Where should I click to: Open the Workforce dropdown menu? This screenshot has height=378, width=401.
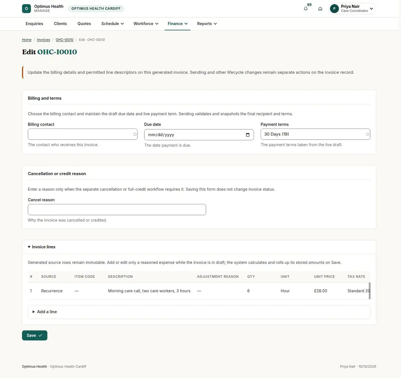click(146, 24)
